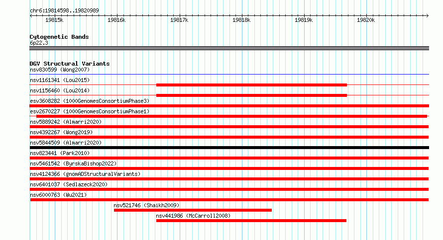The width and height of the screenshot is (443, 240).
Task: Click the esv3608282 red variant bar
Action: [x=229, y=106]
